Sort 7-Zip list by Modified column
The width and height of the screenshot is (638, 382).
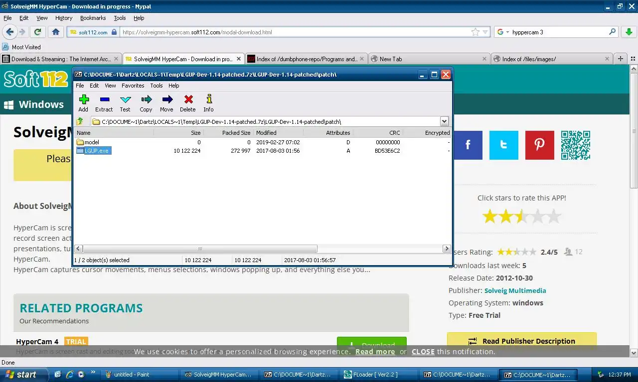click(x=278, y=133)
